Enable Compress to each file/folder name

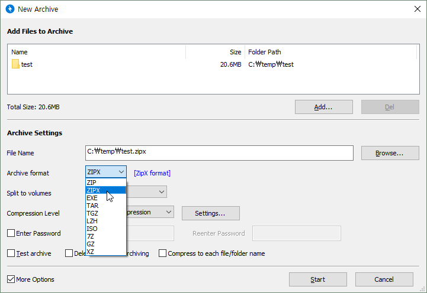[x=163, y=253]
